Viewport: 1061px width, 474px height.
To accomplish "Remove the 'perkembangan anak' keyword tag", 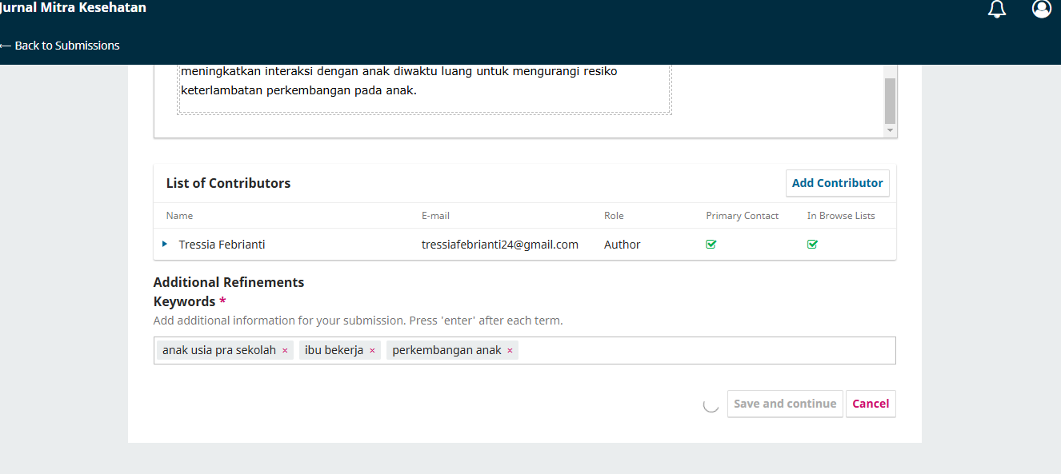I will pos(510,351).
